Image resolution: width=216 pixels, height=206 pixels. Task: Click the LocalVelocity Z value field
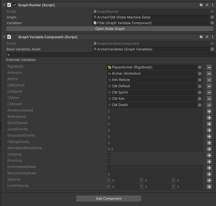(189, 187)
